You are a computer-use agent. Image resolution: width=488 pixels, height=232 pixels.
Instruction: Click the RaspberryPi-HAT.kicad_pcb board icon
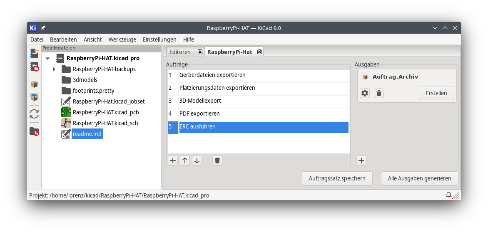tap(66, 112)
